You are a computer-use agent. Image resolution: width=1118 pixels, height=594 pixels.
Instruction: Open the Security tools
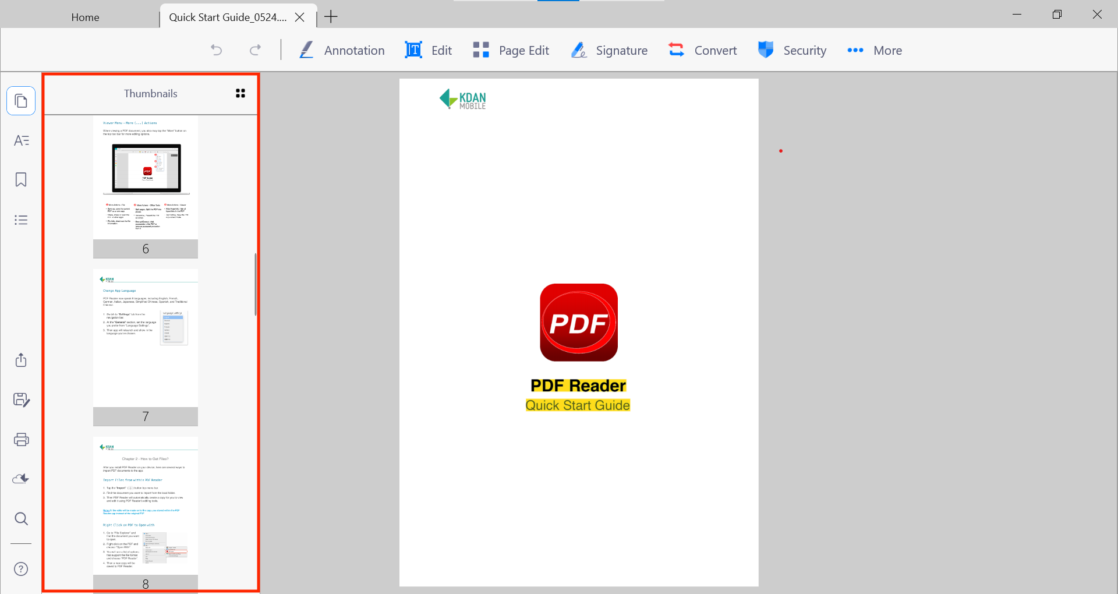792,50
